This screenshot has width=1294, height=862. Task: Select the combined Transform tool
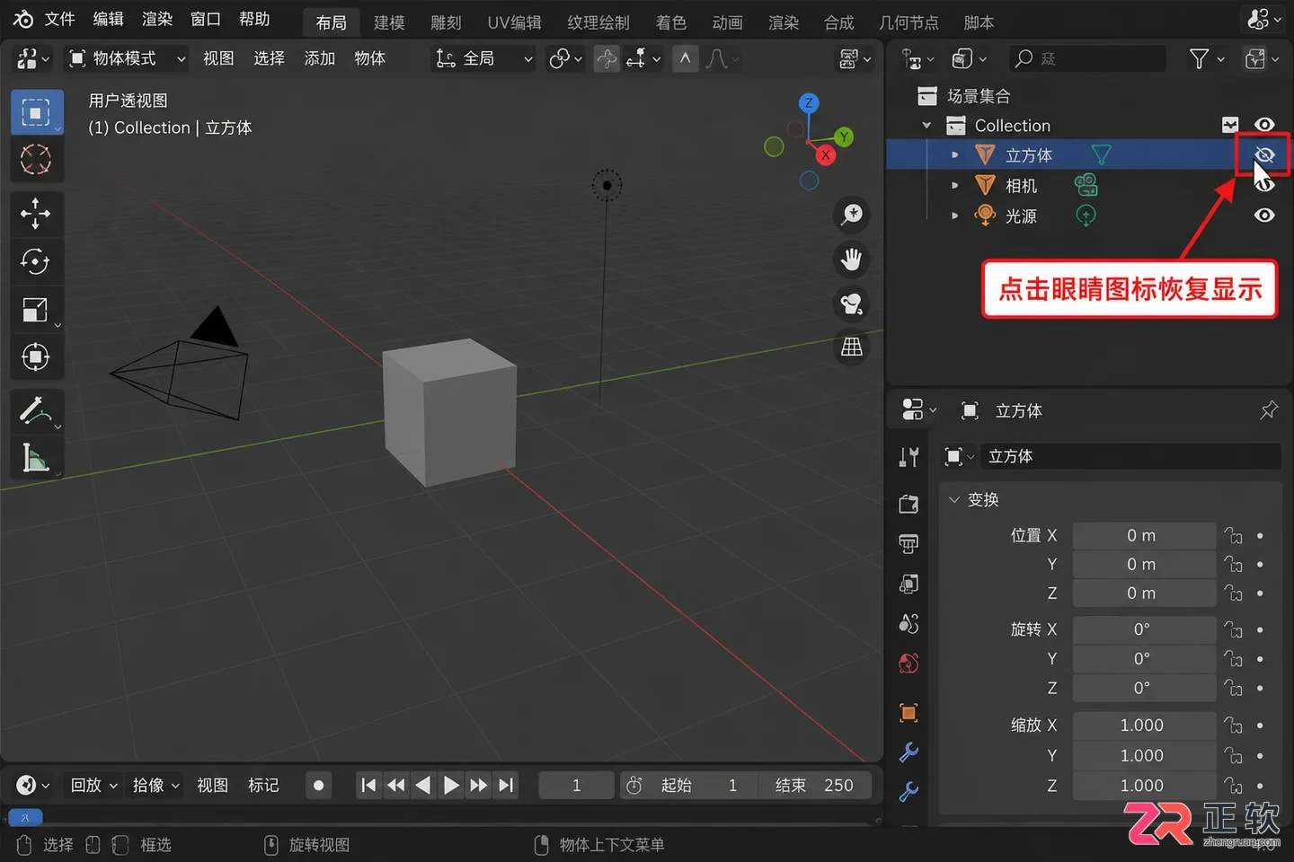(36, 357)
